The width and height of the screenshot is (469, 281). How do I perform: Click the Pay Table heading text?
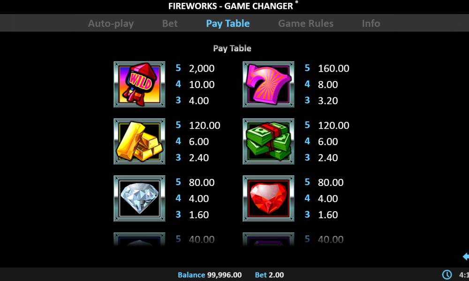232,48
